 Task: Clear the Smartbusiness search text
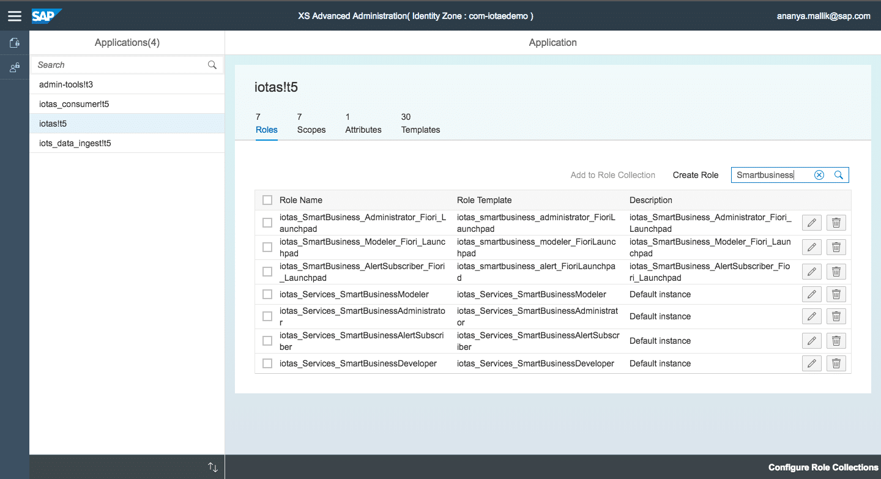(819, 175)
